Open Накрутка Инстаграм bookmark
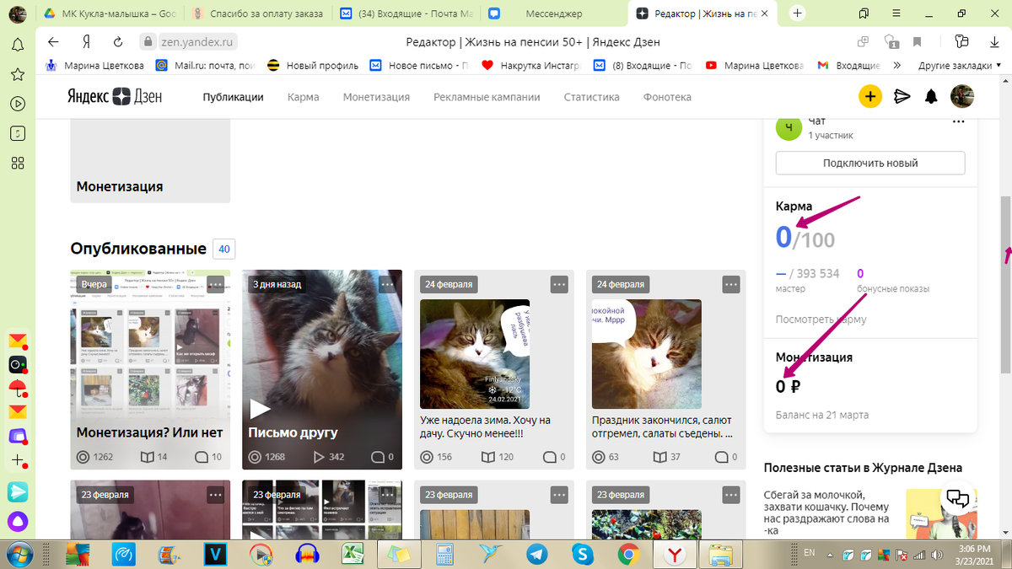 pyautogui.click(x=531, y=65)
